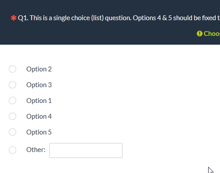Screen dimensions: 220x173
Task: Click the green "Choose" help text
Action: click(x=212, y=34)
